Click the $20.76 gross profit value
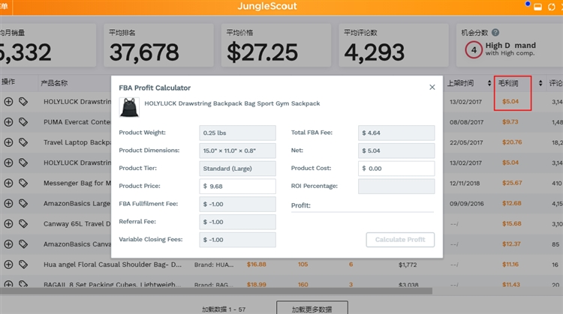The height and width of the screenshot is (314, 563). click(x=512, y=142)
